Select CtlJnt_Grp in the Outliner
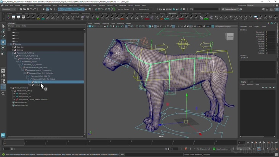279x157 pixels. click(38, 82)
